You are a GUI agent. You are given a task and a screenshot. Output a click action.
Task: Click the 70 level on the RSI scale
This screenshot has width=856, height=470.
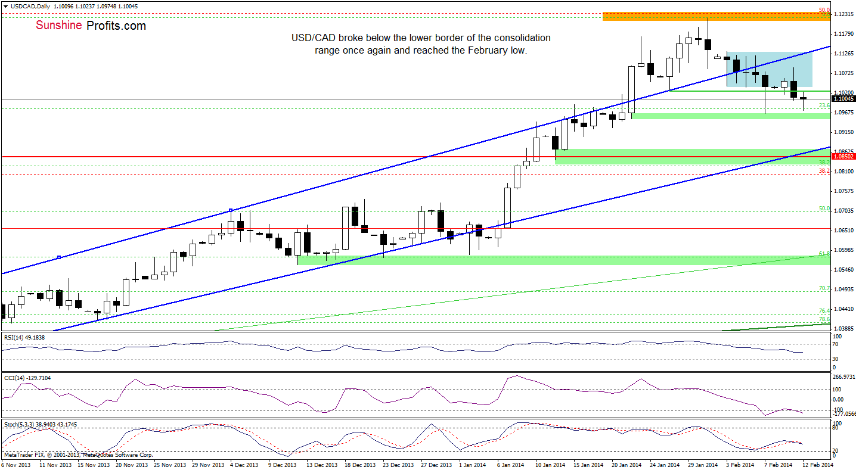(836, 345)
